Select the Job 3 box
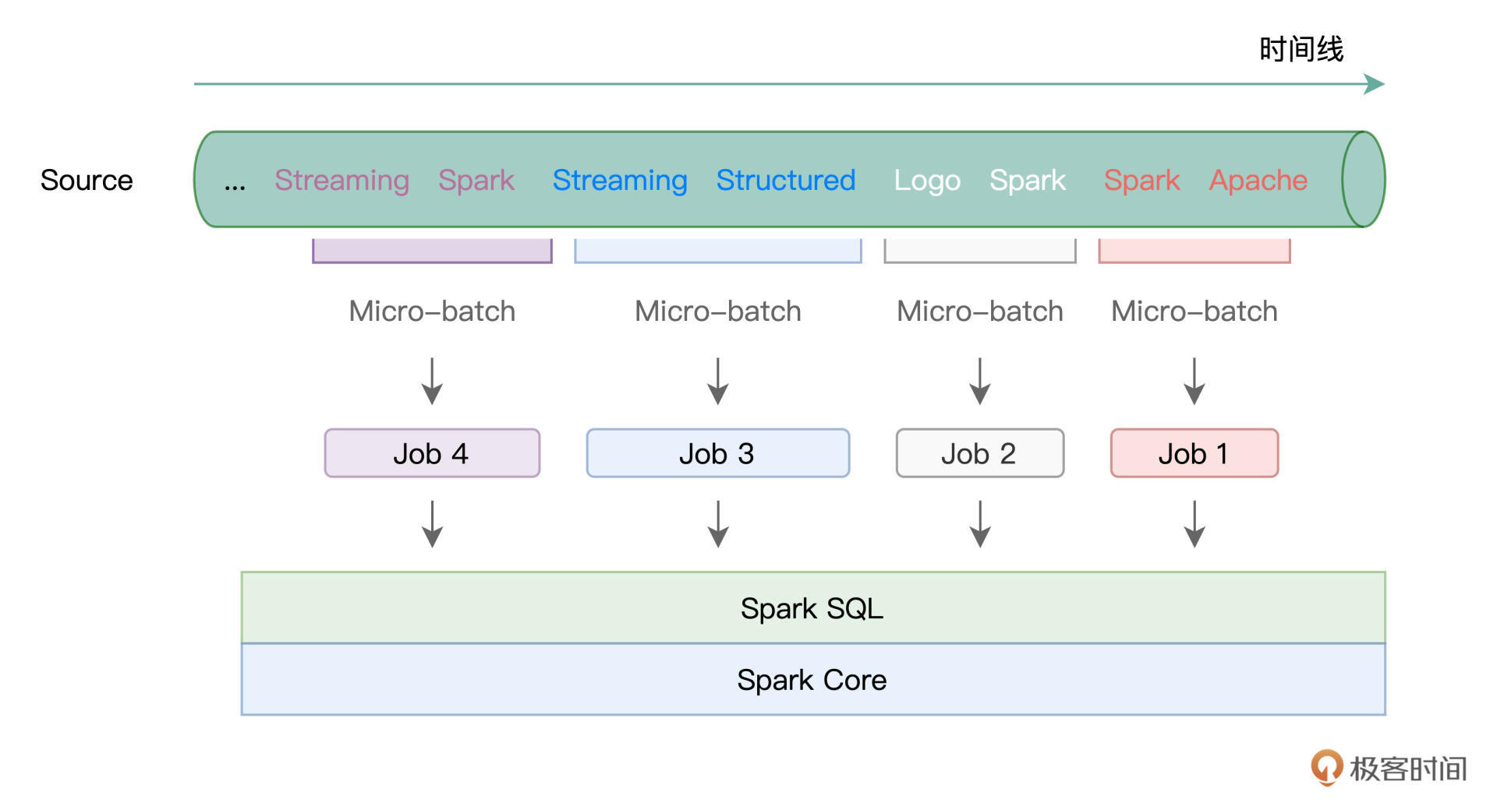Viewport: 1497px width, 806px height. (717, 453)
